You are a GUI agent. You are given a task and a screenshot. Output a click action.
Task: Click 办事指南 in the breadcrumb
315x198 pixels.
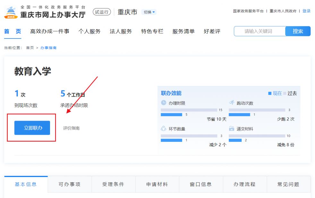coord(48,48)
